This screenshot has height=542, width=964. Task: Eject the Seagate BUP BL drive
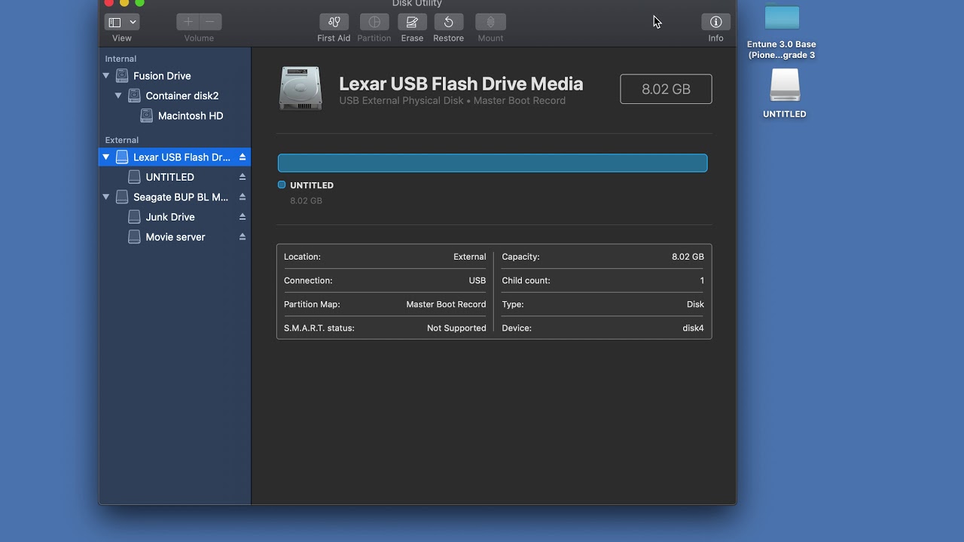(243, 196)
